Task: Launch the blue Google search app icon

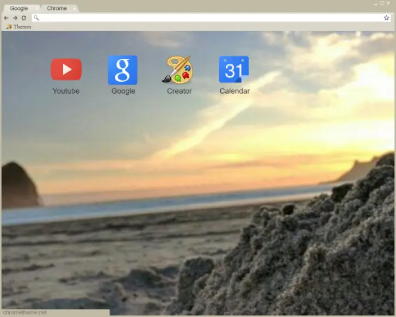Action: pos(122,70)
